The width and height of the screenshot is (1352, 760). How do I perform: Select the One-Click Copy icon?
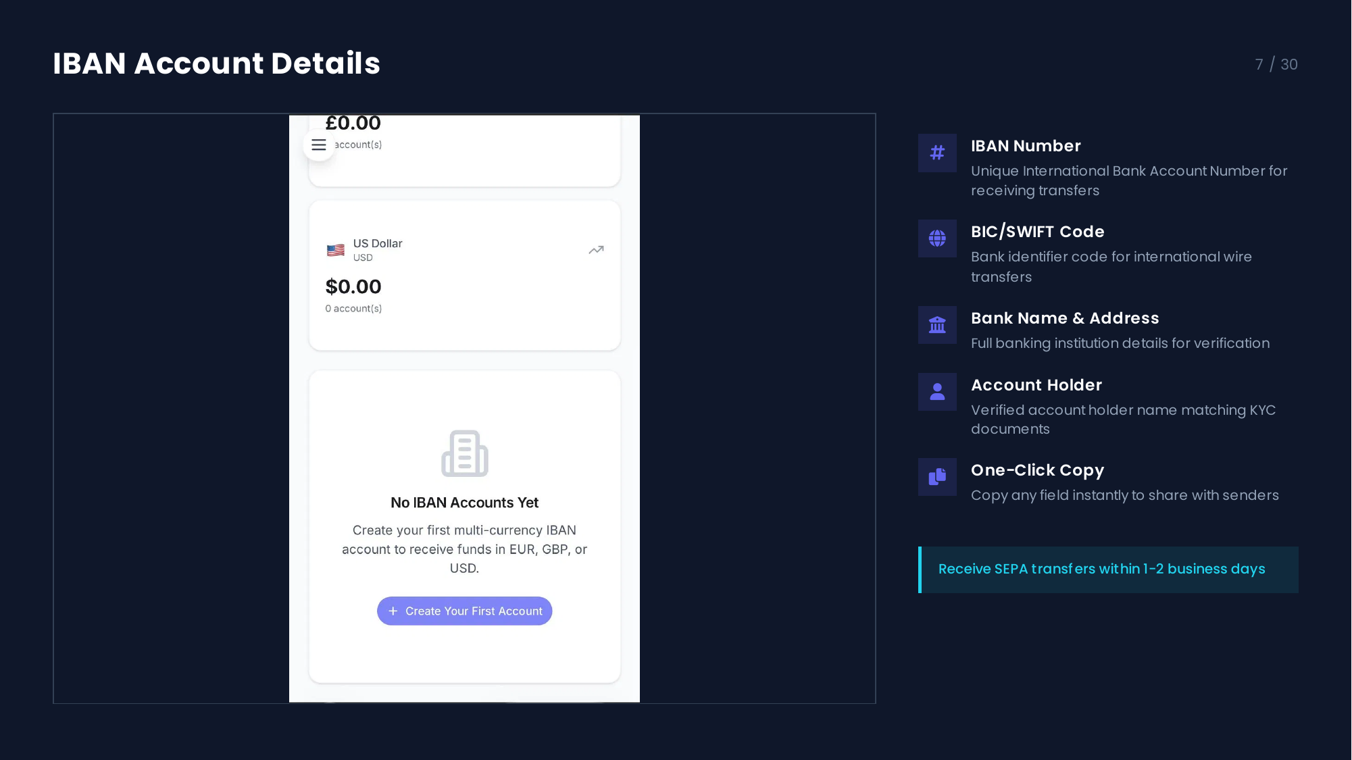click(x=937, y=477)
